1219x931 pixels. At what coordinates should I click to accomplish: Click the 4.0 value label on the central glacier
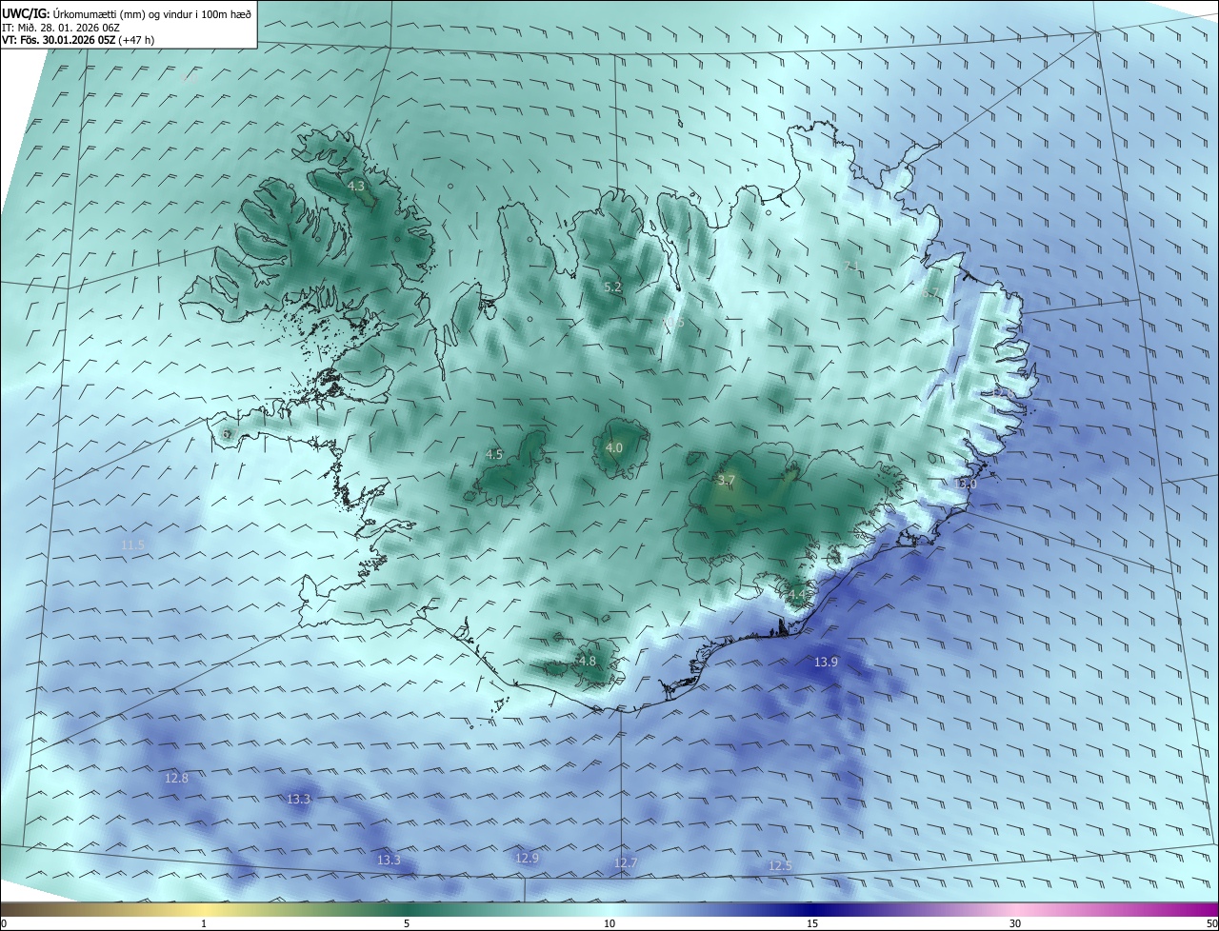613,447
